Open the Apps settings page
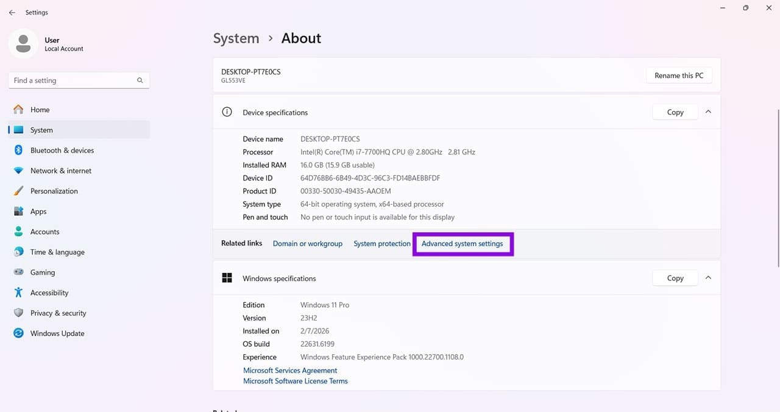This screenshot has width=780, height=412. point(79,211)
